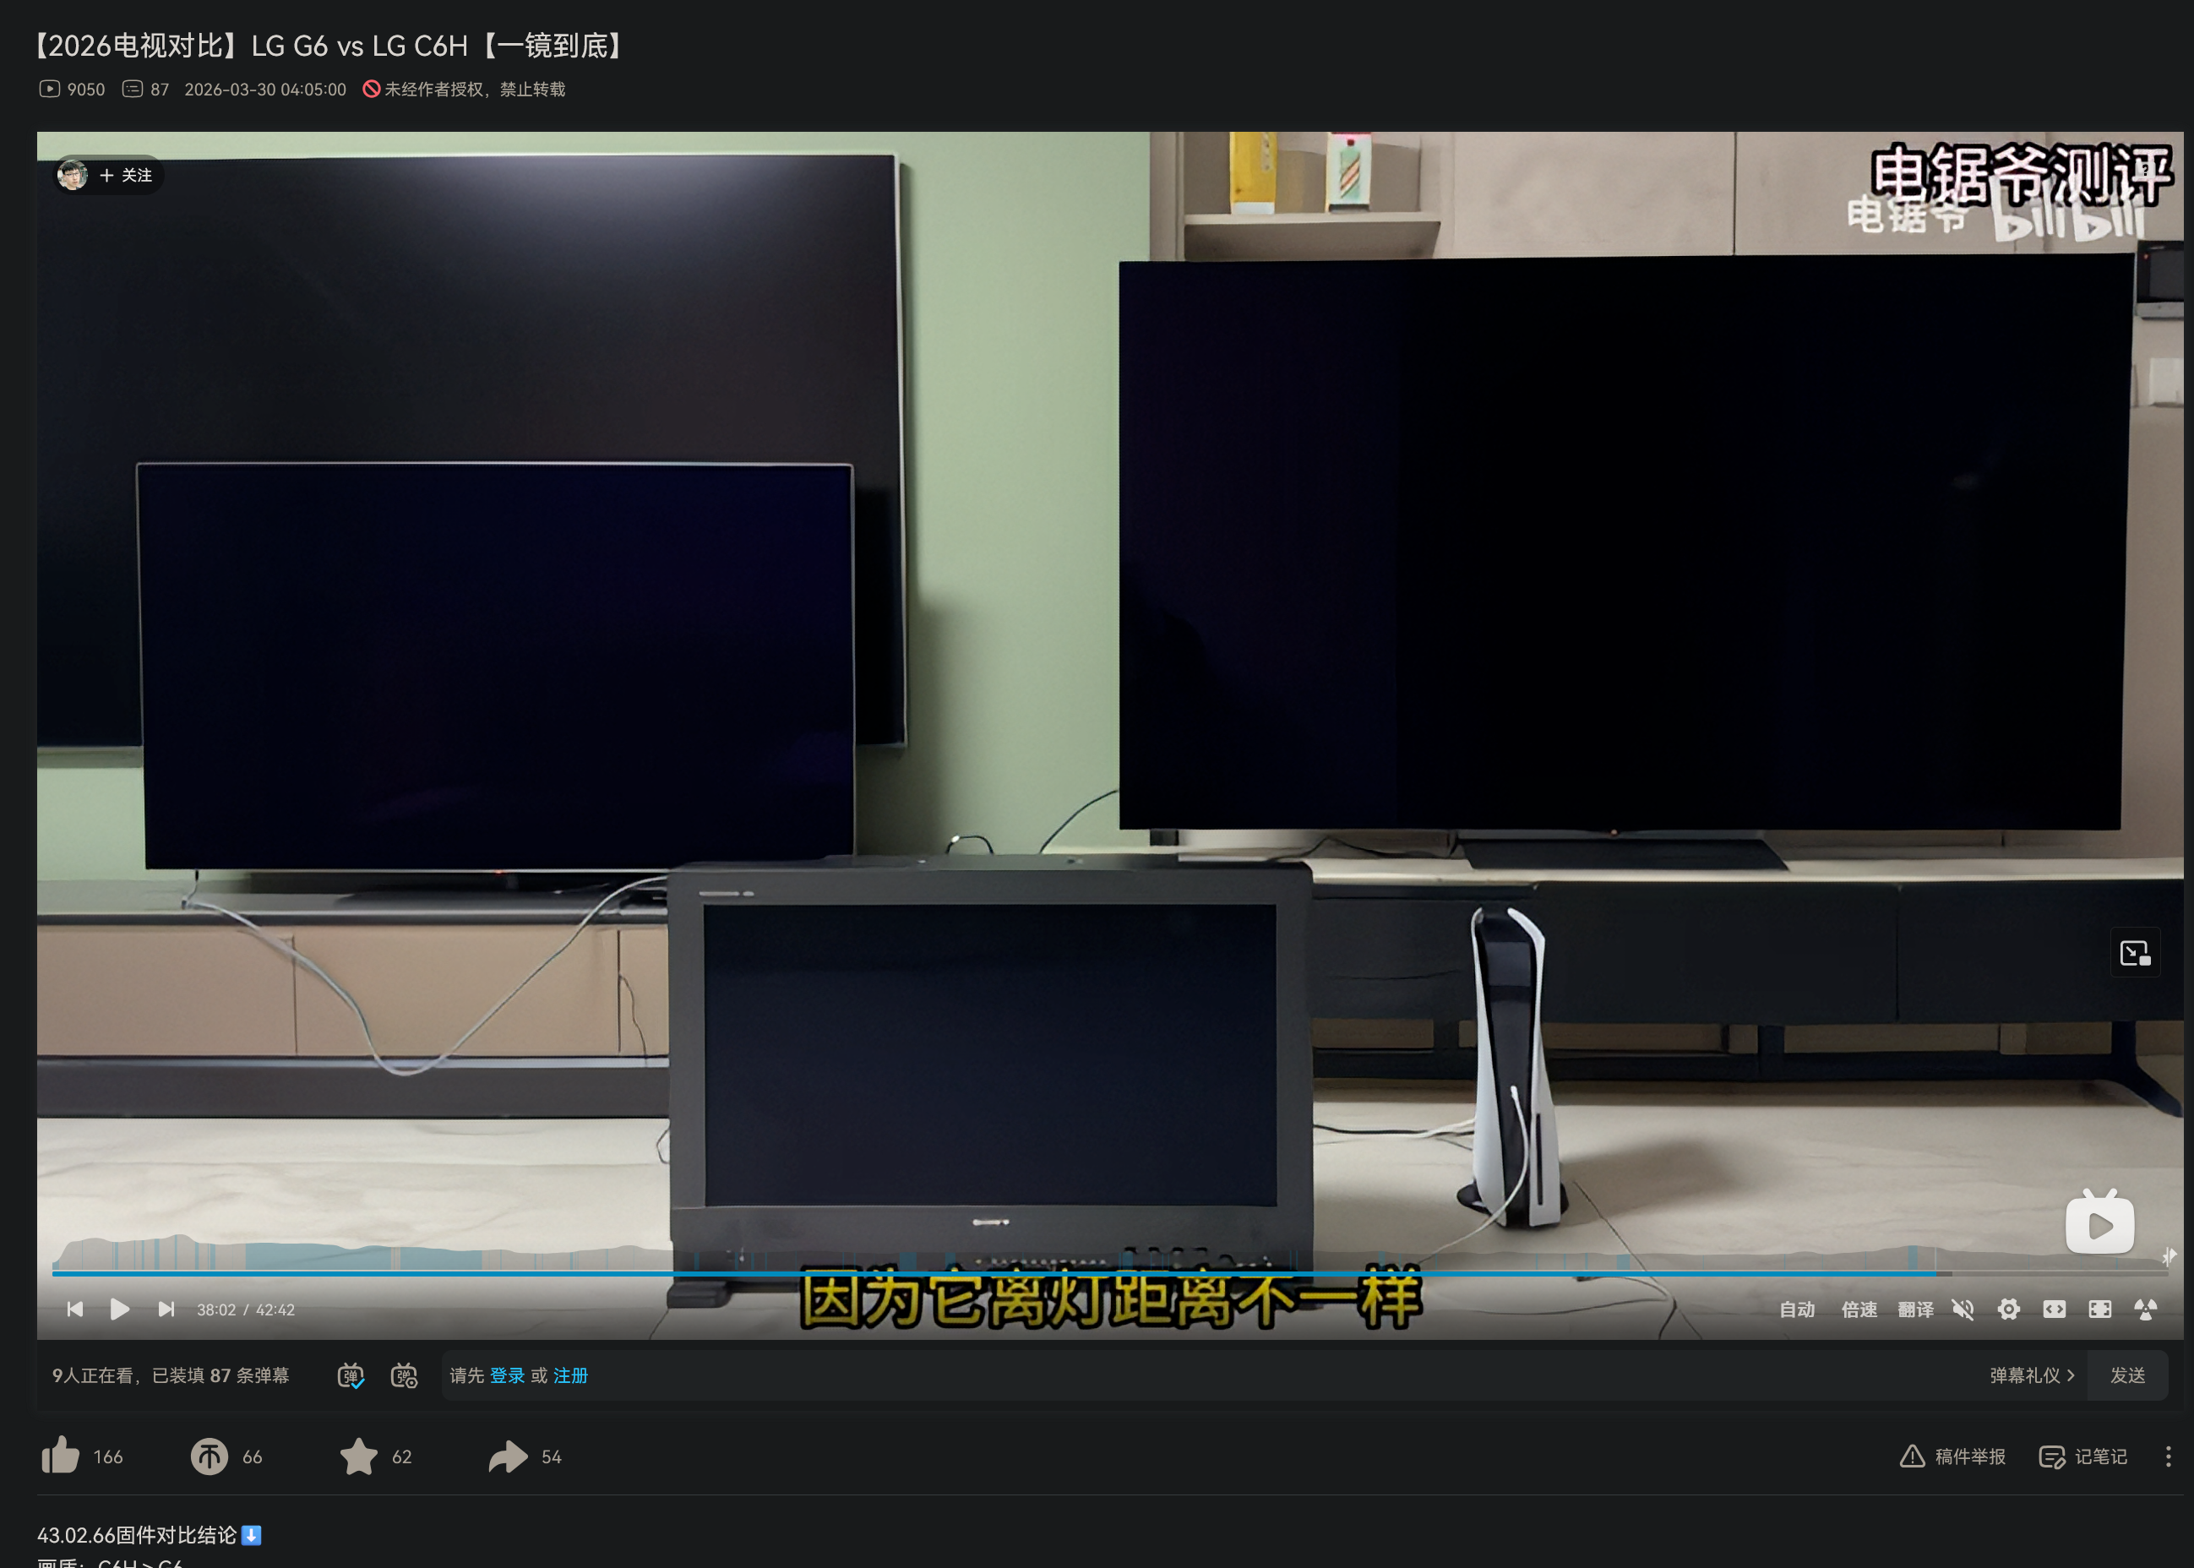2194x1568 pixels.
Task: Go to the previous video
Action: tap(75, 1309)
